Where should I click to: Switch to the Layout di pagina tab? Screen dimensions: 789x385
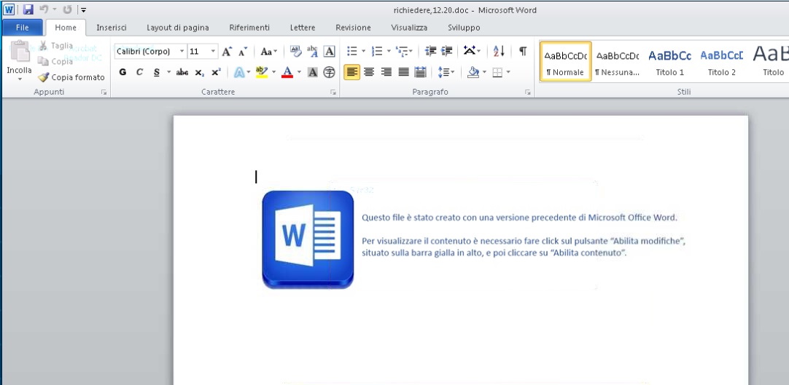pos(178,28)
